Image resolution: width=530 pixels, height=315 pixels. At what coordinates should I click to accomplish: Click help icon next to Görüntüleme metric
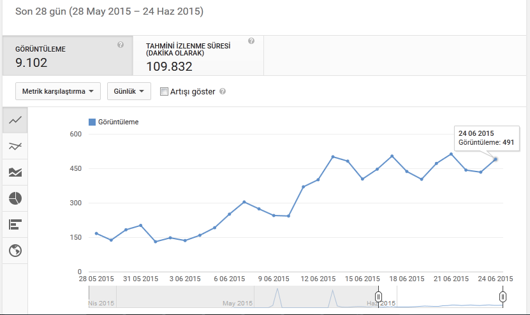pos(121,45)
